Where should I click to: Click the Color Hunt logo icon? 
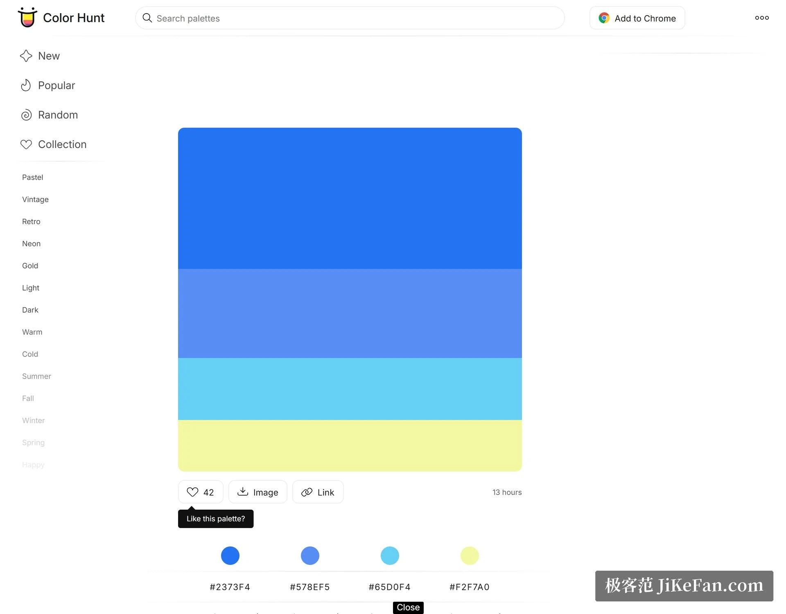pyautogui.click(x=27, y=17)
